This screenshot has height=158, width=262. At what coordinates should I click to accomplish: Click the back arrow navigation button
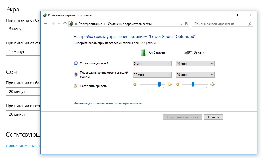[x=46, y=24]
